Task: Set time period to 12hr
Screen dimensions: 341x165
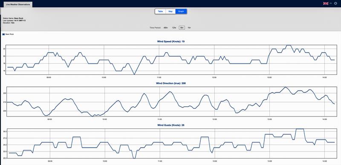Action: tap(174, 28)
